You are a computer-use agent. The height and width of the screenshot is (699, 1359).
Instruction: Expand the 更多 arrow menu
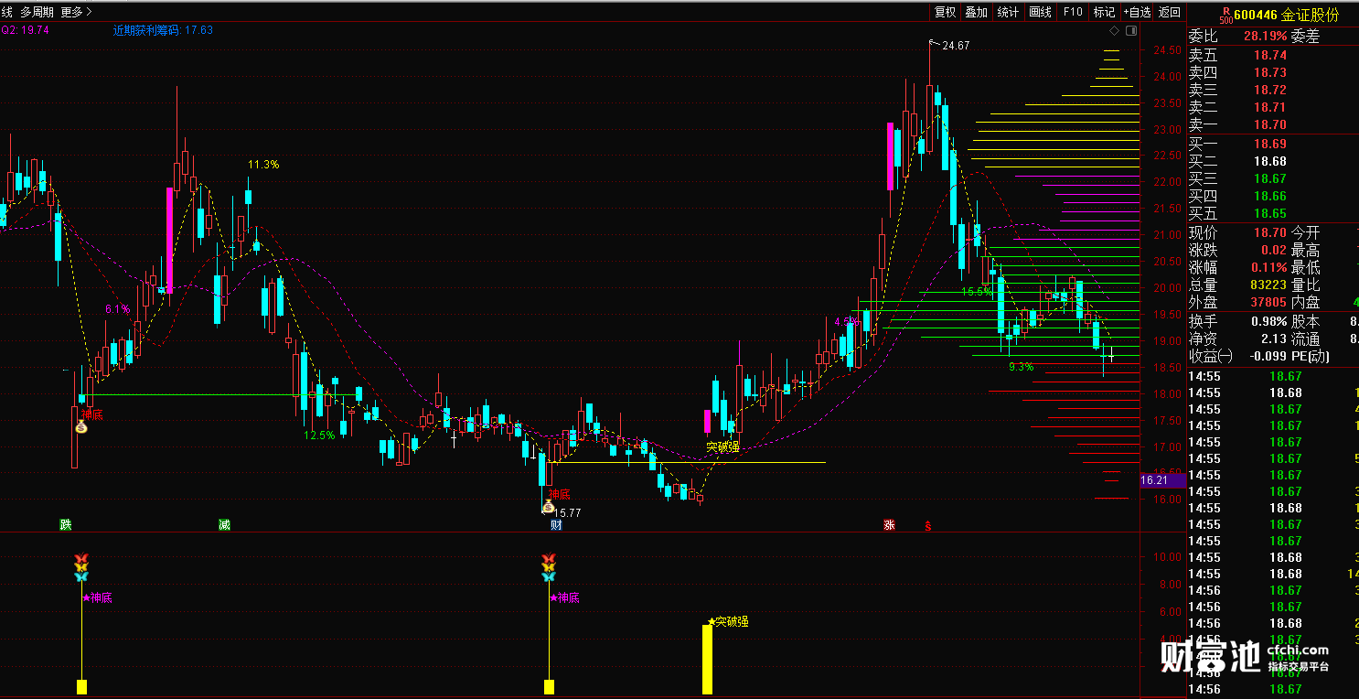pos(76,12)
